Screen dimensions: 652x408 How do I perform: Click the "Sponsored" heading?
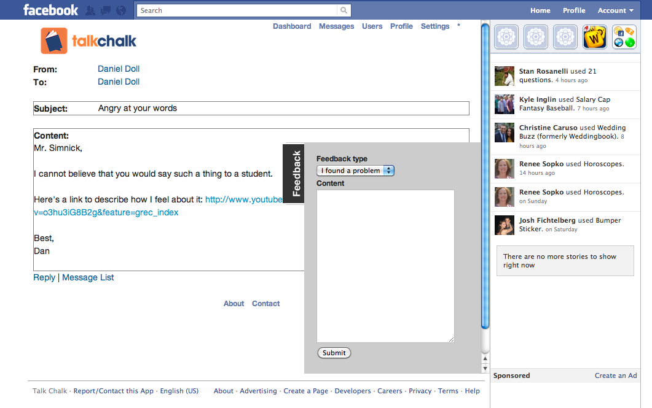click(511, 375)
